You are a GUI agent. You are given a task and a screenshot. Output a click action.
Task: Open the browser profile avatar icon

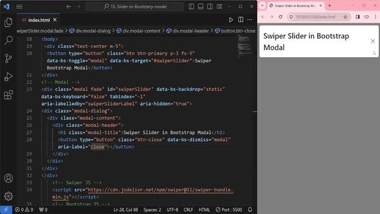click(367, 17)
